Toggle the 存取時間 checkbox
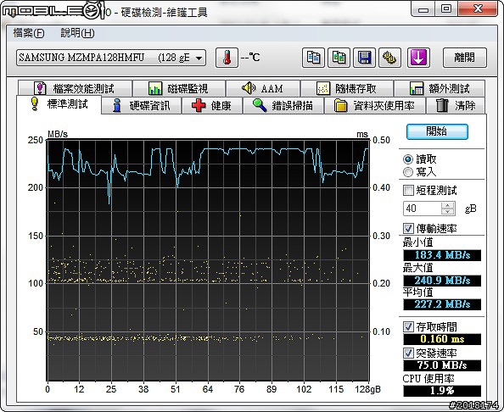504x412 pixels. pos(408,327)
